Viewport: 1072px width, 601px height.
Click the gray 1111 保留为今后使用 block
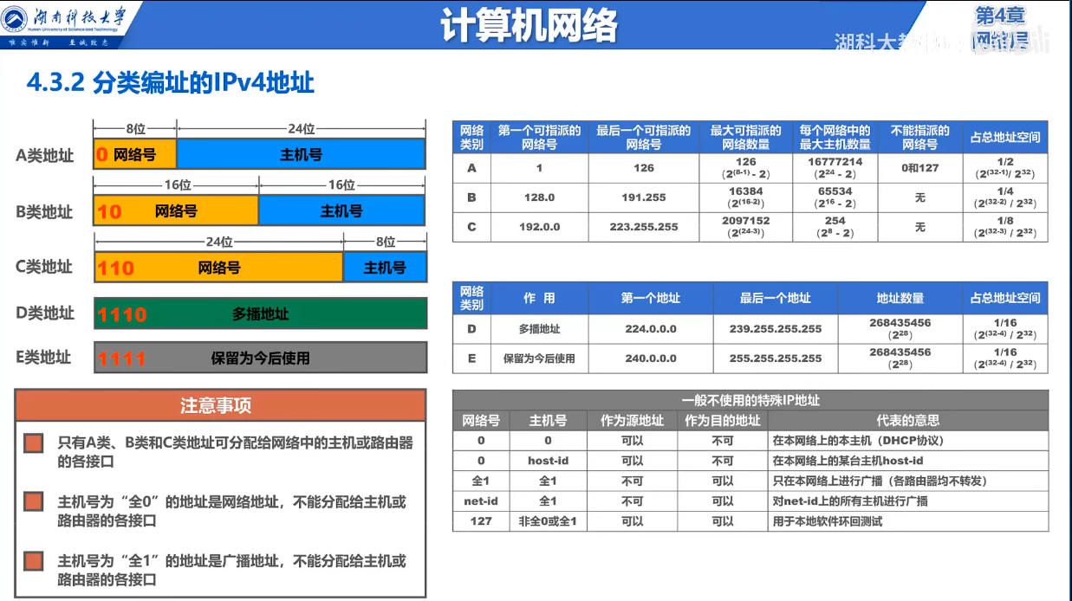point(260,358)
